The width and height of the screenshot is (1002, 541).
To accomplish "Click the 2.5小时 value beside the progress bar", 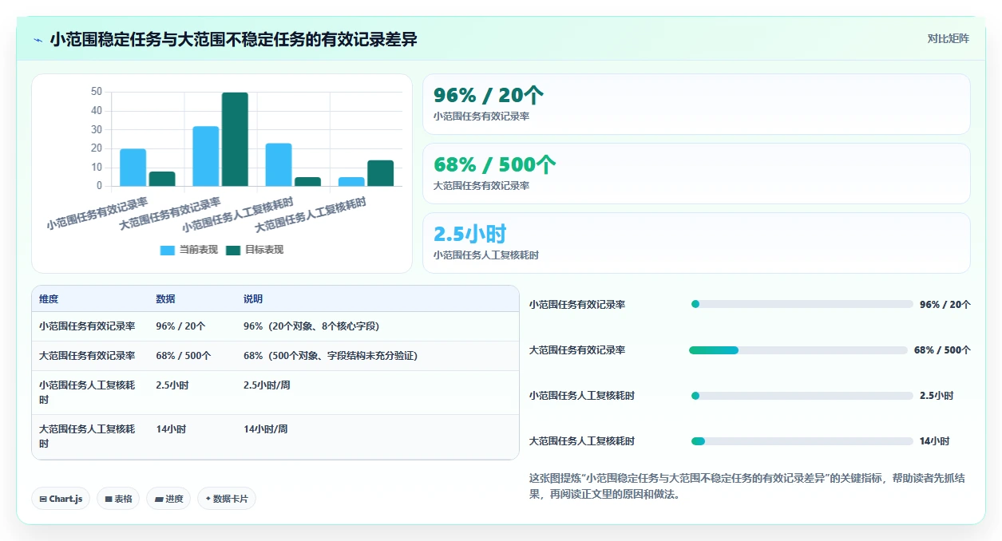I will pyautogui.click(x=937, y=396).
